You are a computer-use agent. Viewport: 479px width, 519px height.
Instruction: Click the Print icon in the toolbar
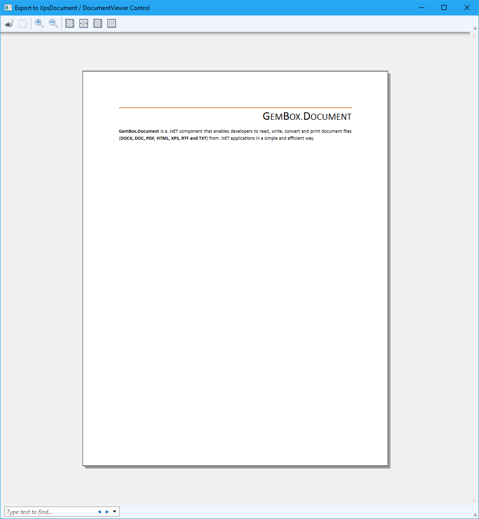click(x=9, y=23)
